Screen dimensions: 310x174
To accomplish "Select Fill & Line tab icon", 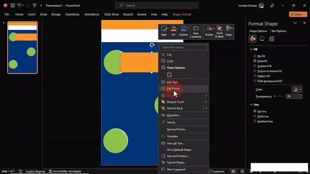I will [x=252, y=39].
